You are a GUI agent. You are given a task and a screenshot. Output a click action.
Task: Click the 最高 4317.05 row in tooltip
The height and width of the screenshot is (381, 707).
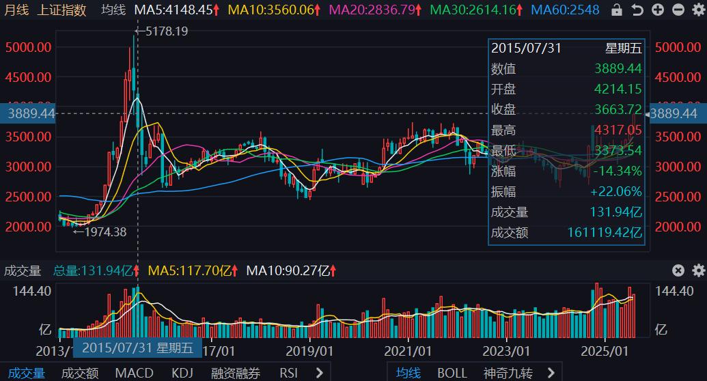click(x=566, y=130)
